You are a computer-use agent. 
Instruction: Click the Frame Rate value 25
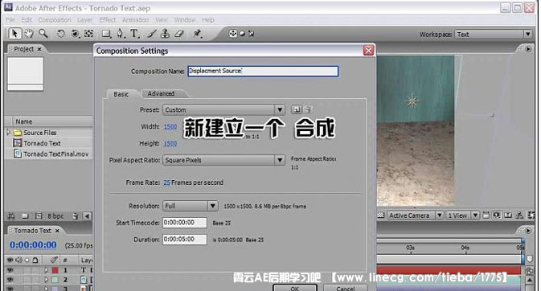166,182
